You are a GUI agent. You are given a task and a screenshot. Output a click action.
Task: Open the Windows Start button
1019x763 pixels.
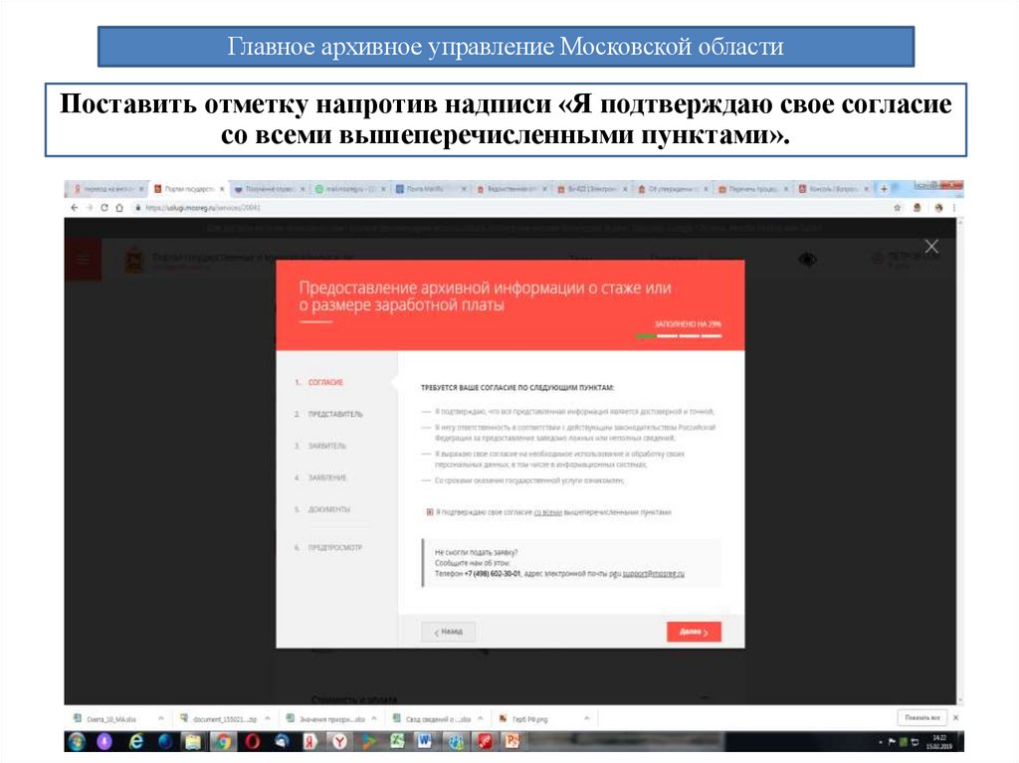[77, 741]
